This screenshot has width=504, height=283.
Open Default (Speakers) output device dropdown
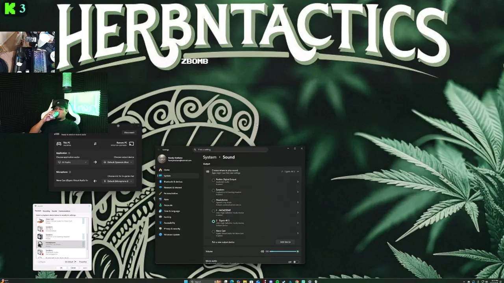pyautogui.click(x=118, y=162)
